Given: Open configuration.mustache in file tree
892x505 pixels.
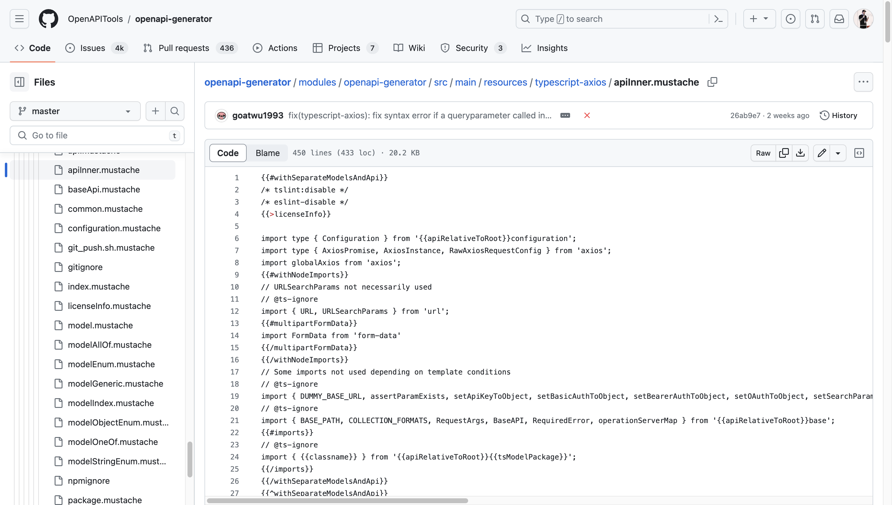Looking at the screenshot, I should 114,228.
